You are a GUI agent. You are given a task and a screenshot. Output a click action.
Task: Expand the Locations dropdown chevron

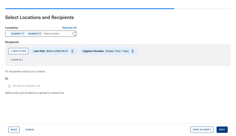click(73, 34)
